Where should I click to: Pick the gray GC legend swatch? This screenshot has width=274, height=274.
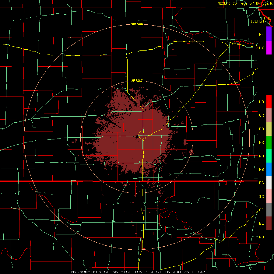[269, 210]
